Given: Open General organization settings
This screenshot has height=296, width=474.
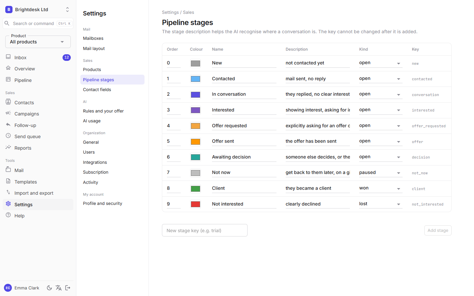Looking at the screenshot, I should [x=112, y=142].
